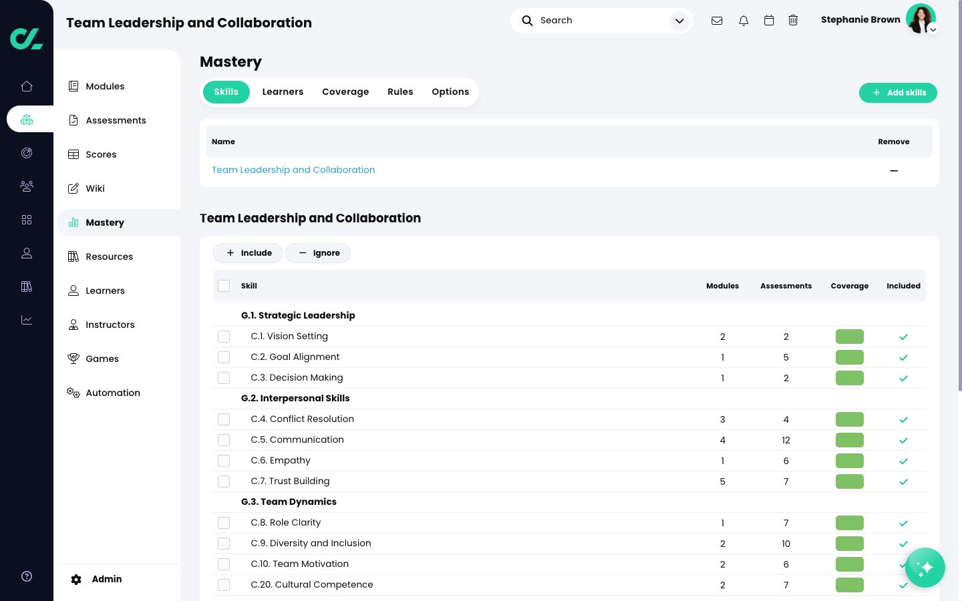Select the cubes Modules icon in sidebar

27,119
